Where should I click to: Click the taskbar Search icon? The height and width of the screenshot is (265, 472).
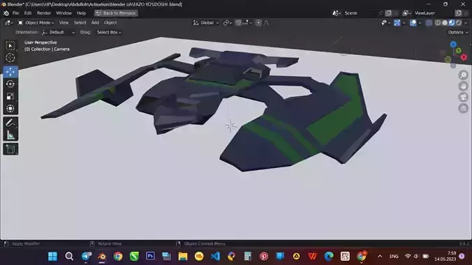[69, 256]
